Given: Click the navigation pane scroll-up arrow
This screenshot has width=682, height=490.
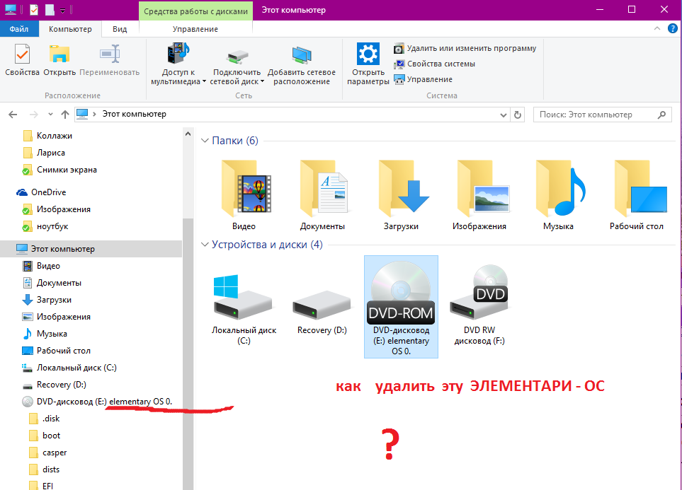Looking at the screenshot, I should pyautogui.click(x=188, y=134).
